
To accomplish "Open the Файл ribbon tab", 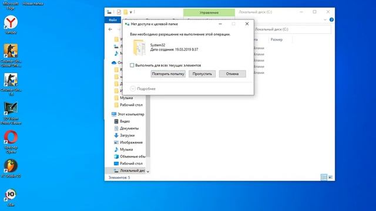I will [113, 20].
